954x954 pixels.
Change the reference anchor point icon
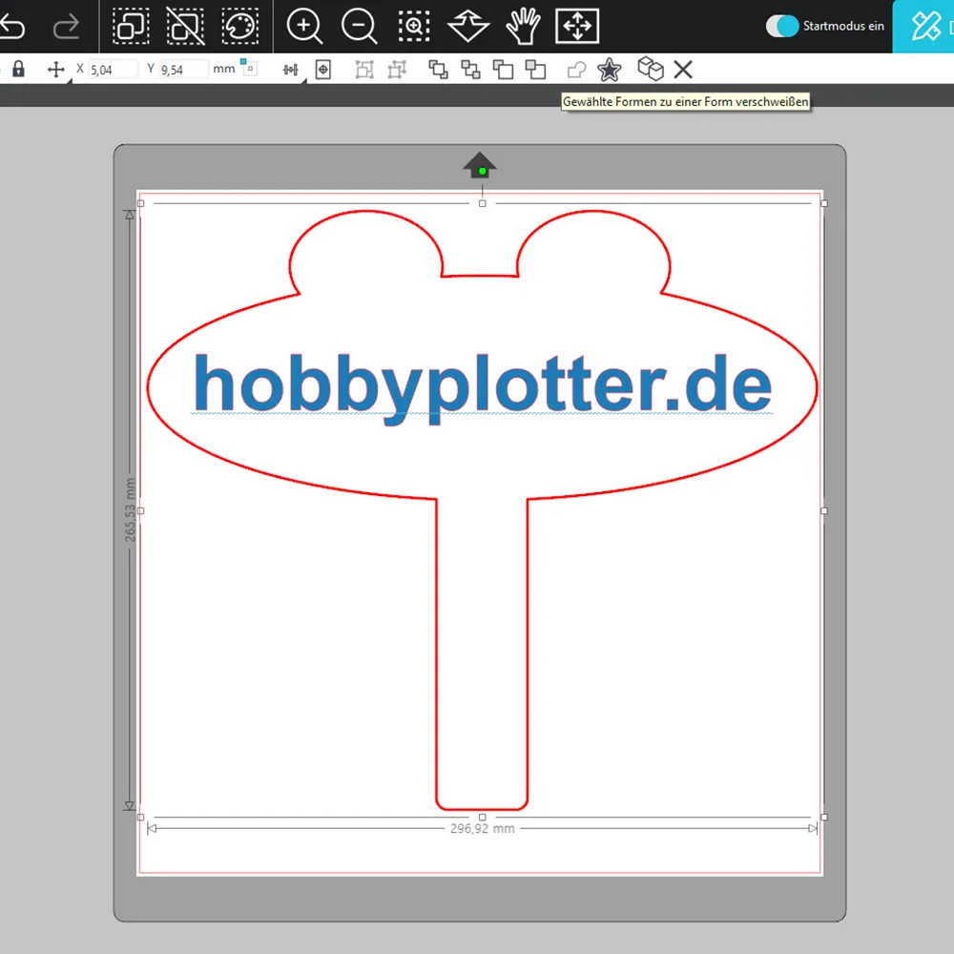(248, 67)
